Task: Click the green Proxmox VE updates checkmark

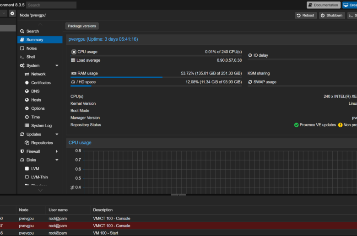Action: (296, 125)
